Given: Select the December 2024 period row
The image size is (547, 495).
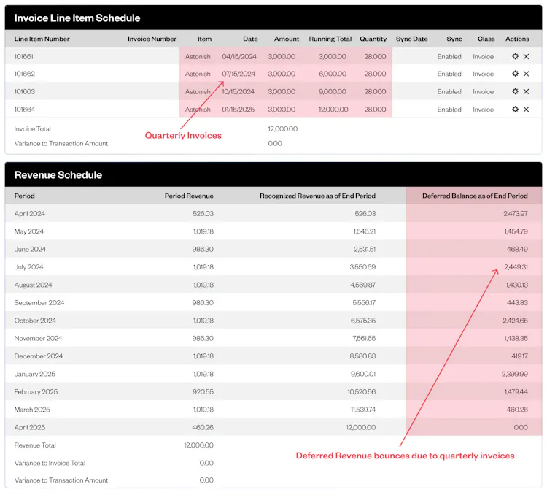Looking at the screenshot, I should click(273, 356).
